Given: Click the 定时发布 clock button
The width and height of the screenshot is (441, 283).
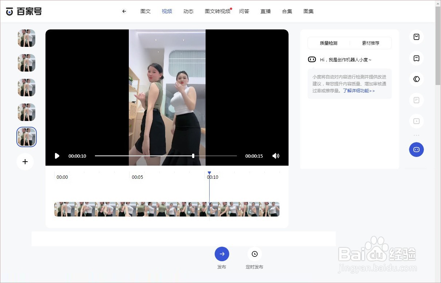Looking at the screenshot, I should (x=255, y=254).
